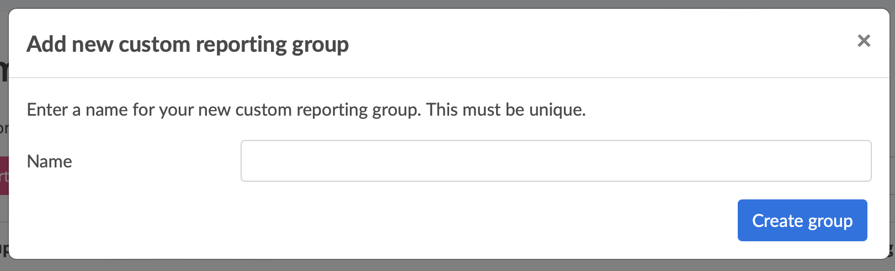895x271 pixels.
Task: Focus the Name text field
Action: point(556,161)
